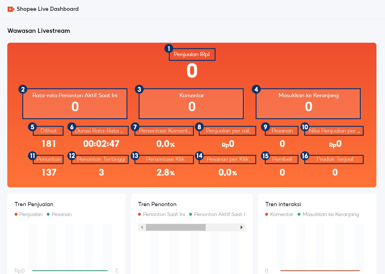Image resolution: width=385 pixels, height=274 pixels.
Task: Click the number 12 badge beside Penonton Tertinggi
Action: [72, 156]
